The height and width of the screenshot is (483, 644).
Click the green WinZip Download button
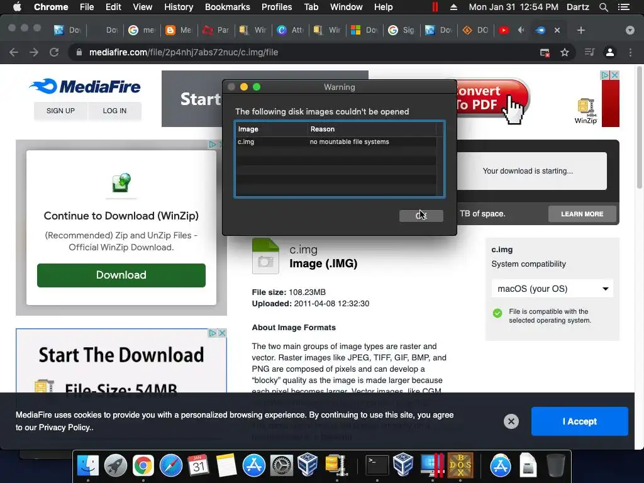pos(121,275)
